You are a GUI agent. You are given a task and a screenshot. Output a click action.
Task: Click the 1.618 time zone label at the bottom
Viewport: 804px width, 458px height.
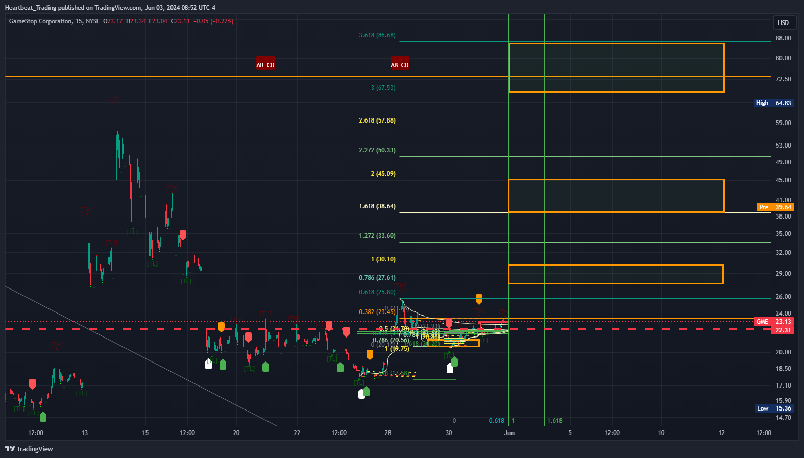554,421
